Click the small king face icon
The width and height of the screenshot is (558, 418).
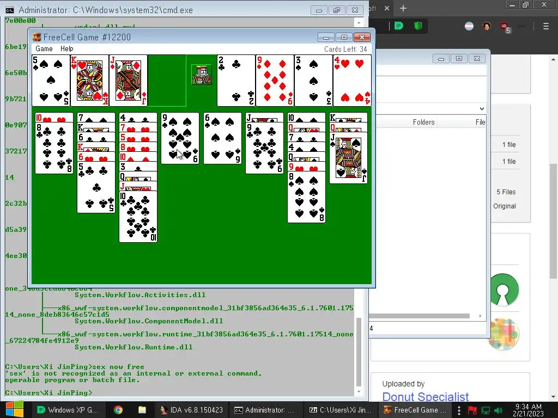click(x=202, y=75)
